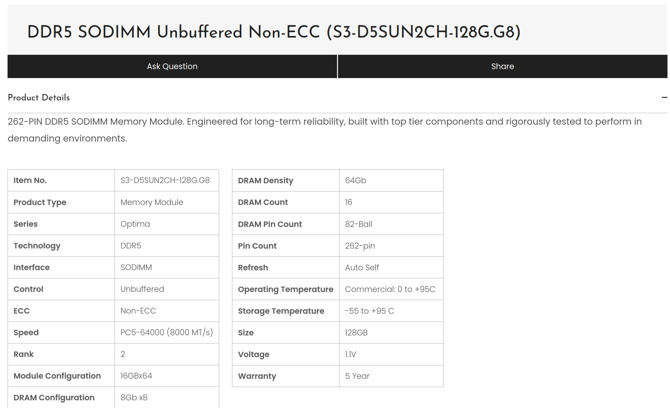The width and height of the screenshot is (670, 408).
Task: Select the product title heading
Action: click(x=274, y=32)
